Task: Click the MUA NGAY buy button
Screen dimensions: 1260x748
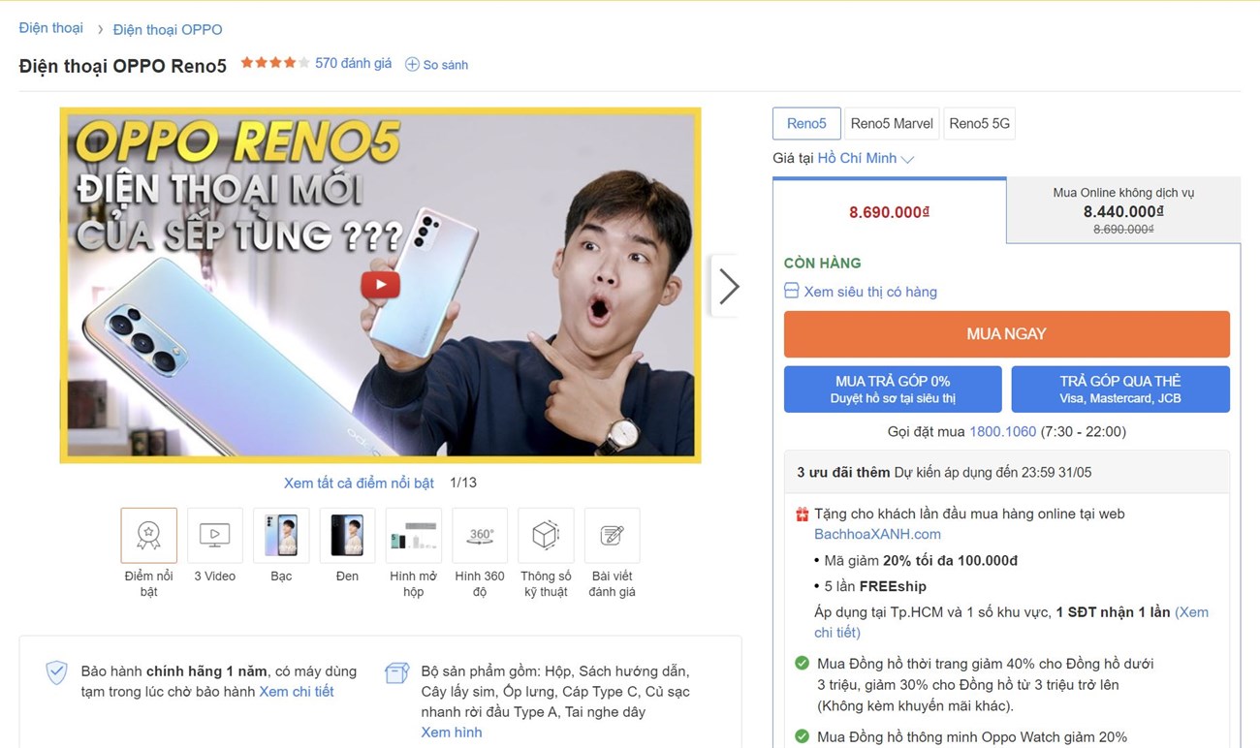Action: [1006, 334]
